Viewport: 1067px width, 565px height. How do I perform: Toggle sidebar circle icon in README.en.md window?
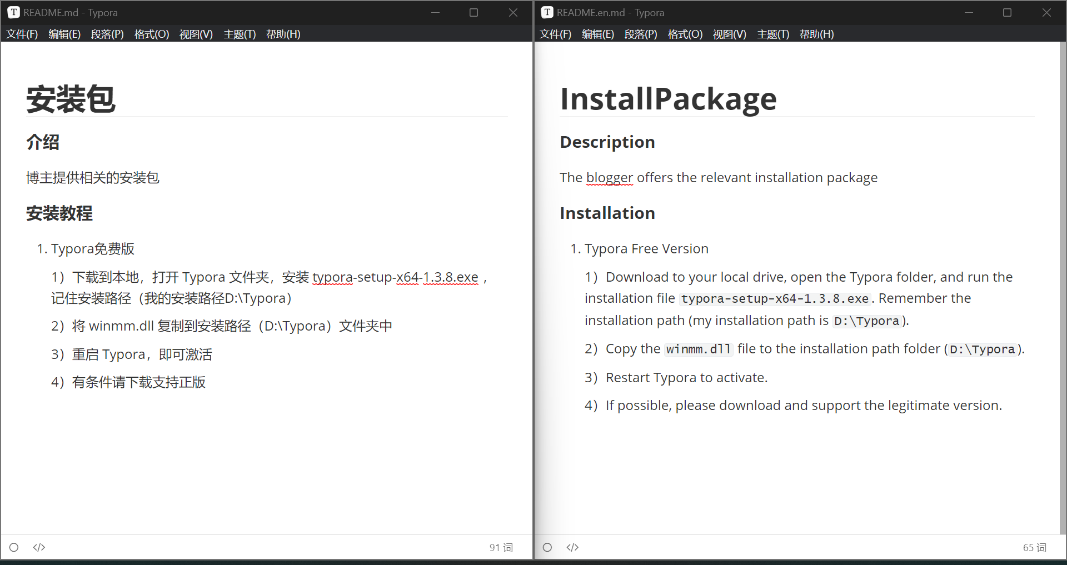tap(547, 547)
